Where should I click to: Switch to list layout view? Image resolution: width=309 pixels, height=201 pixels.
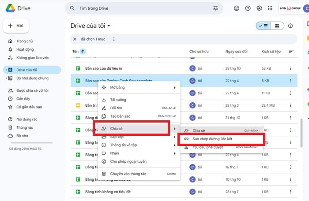(x=264, y=26)
